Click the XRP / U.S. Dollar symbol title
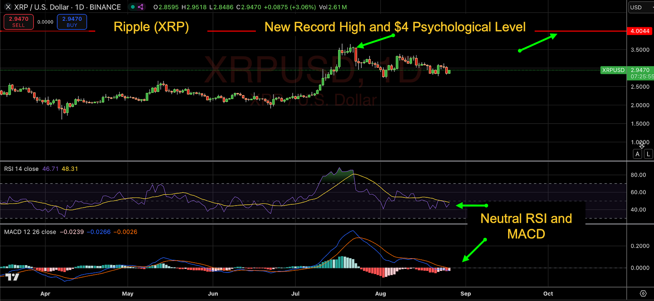 (67, 7)
